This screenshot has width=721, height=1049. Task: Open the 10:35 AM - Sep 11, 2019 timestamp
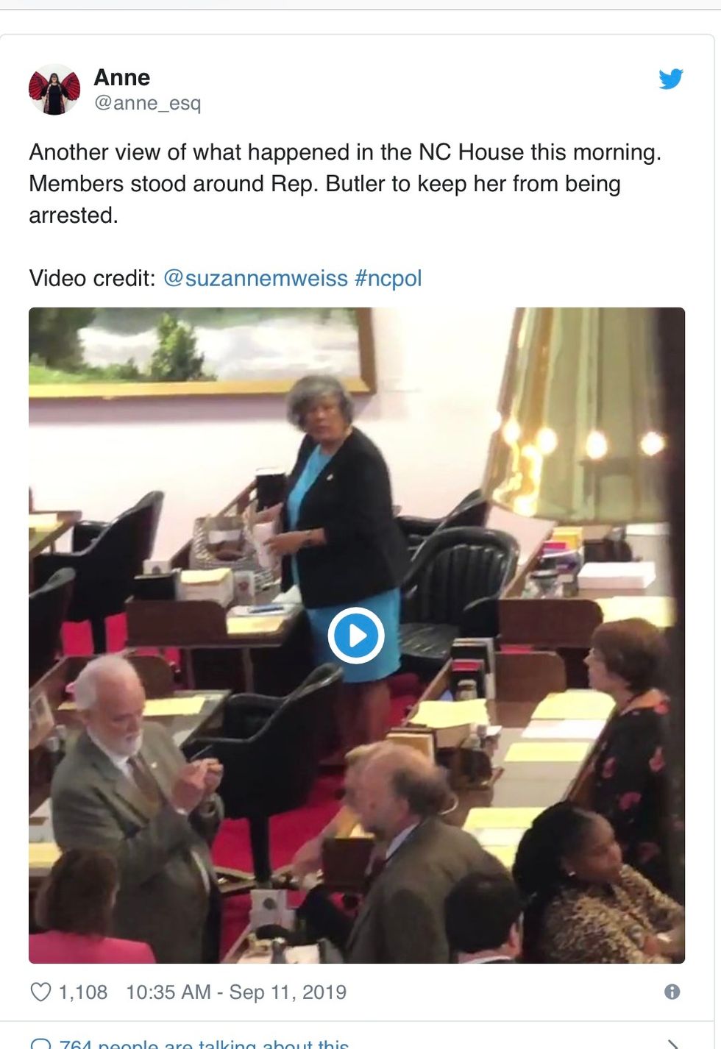236,992
